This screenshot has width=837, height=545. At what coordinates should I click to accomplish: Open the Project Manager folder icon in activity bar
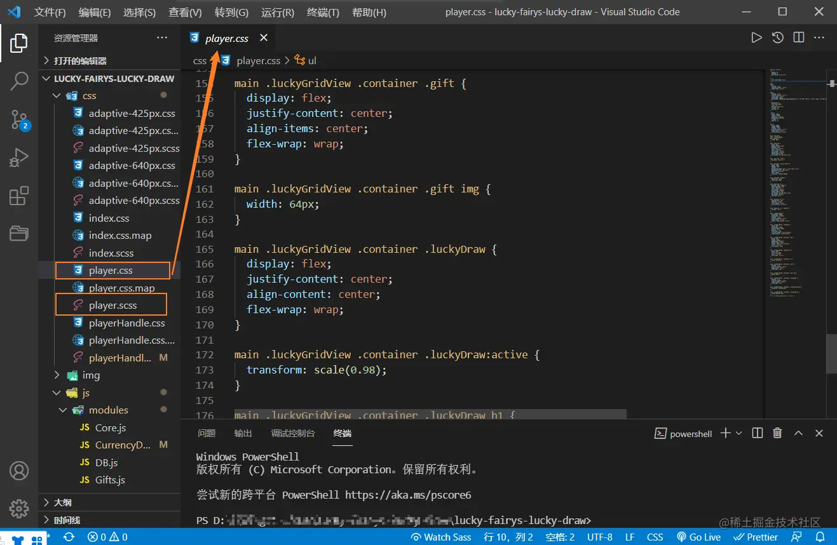click(19, 234)
